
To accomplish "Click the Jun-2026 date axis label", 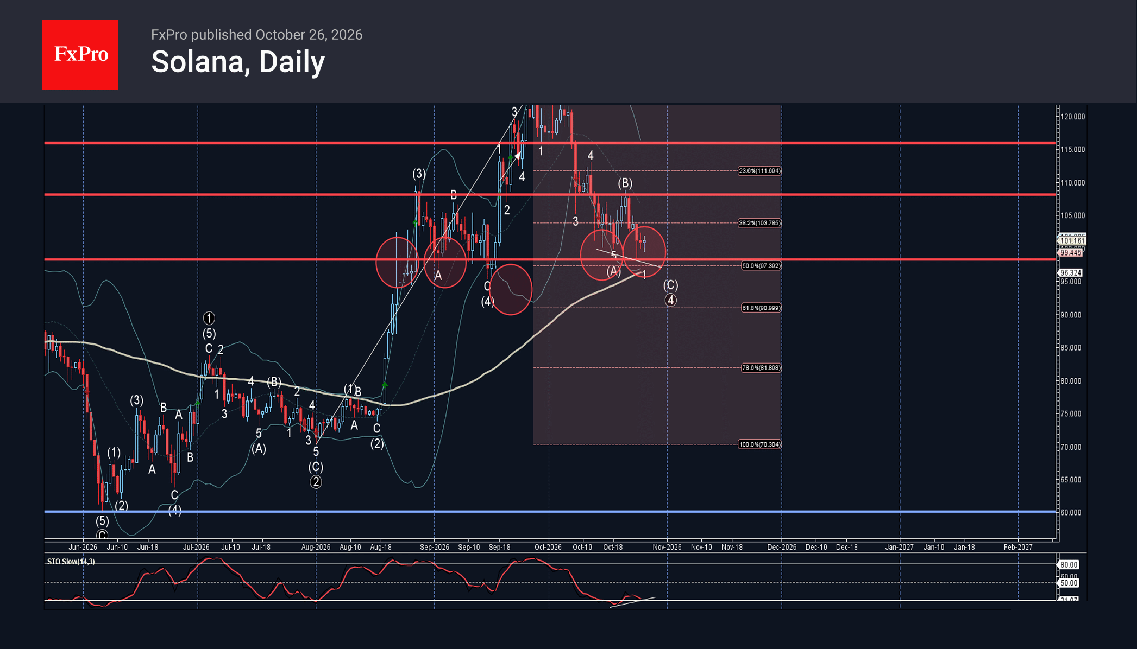I will click(83, 547).
